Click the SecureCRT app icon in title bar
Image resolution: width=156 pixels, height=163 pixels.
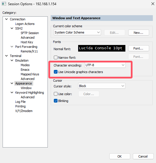4,4
